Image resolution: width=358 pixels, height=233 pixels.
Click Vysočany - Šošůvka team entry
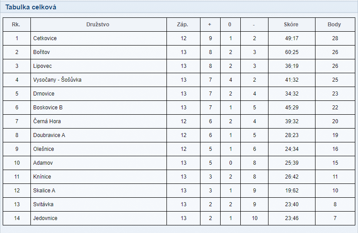tap(57, 80)
